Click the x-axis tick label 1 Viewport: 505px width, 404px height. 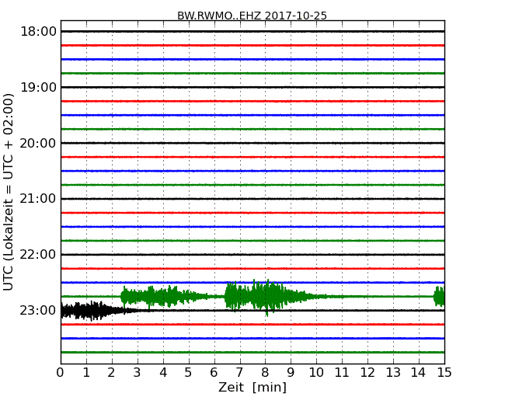click(86, 372)
